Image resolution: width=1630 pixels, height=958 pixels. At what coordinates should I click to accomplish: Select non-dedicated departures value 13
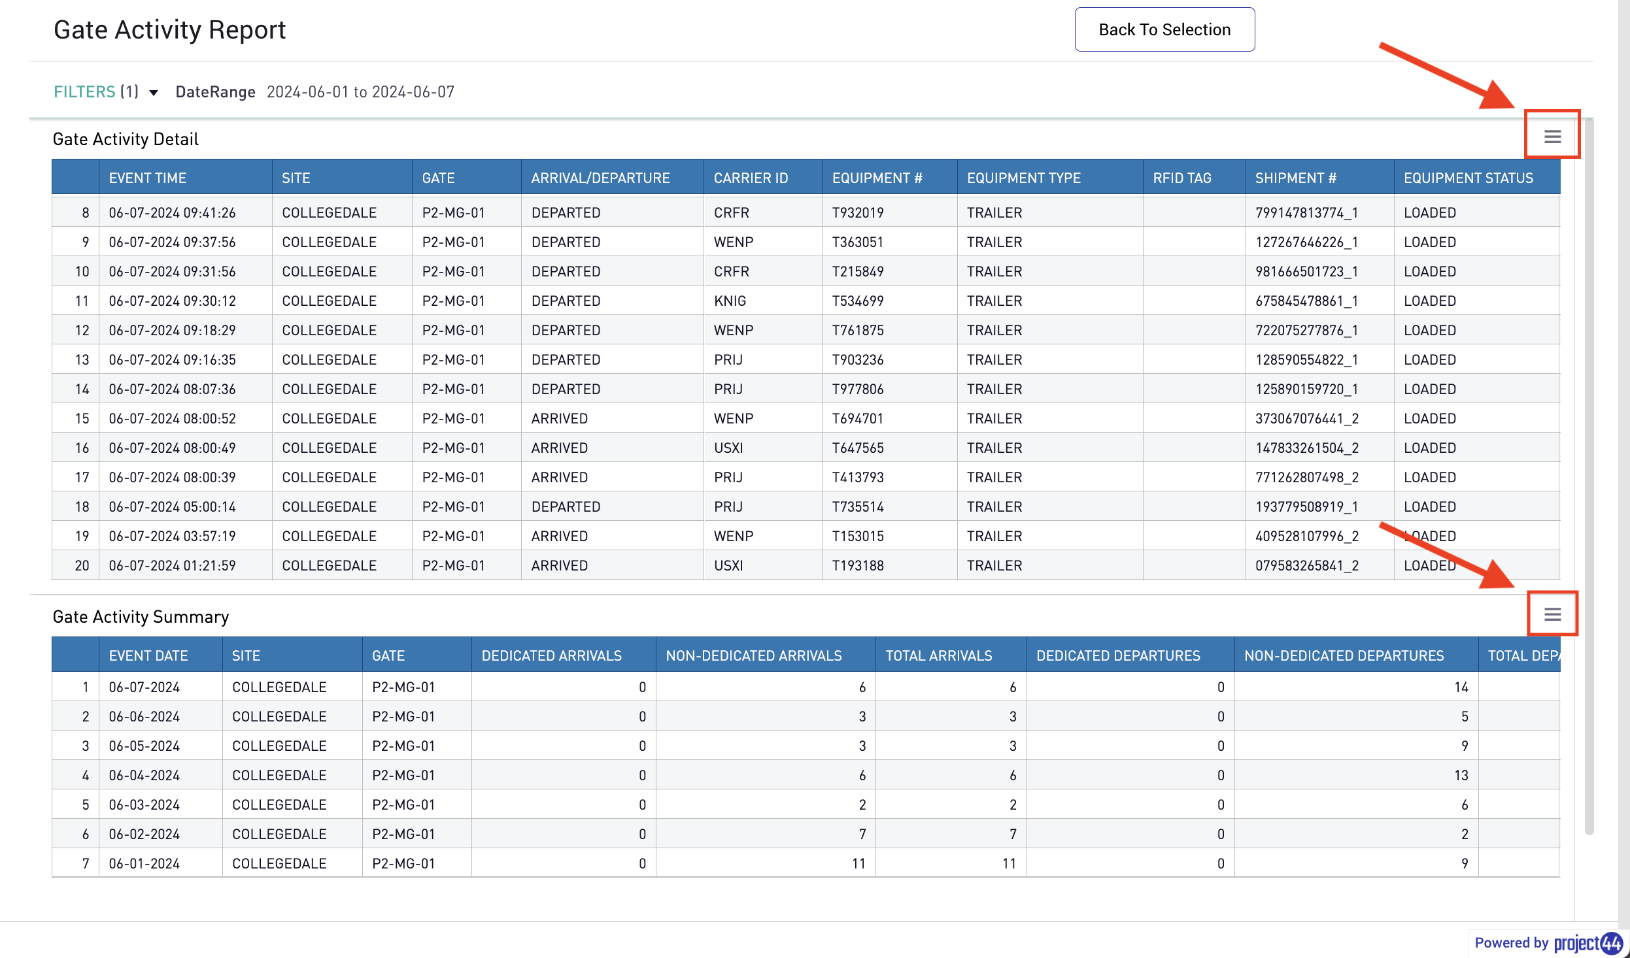click(1461, 775)
